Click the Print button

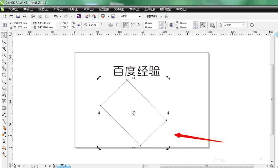pyautogui.click(x=24, y=16)
